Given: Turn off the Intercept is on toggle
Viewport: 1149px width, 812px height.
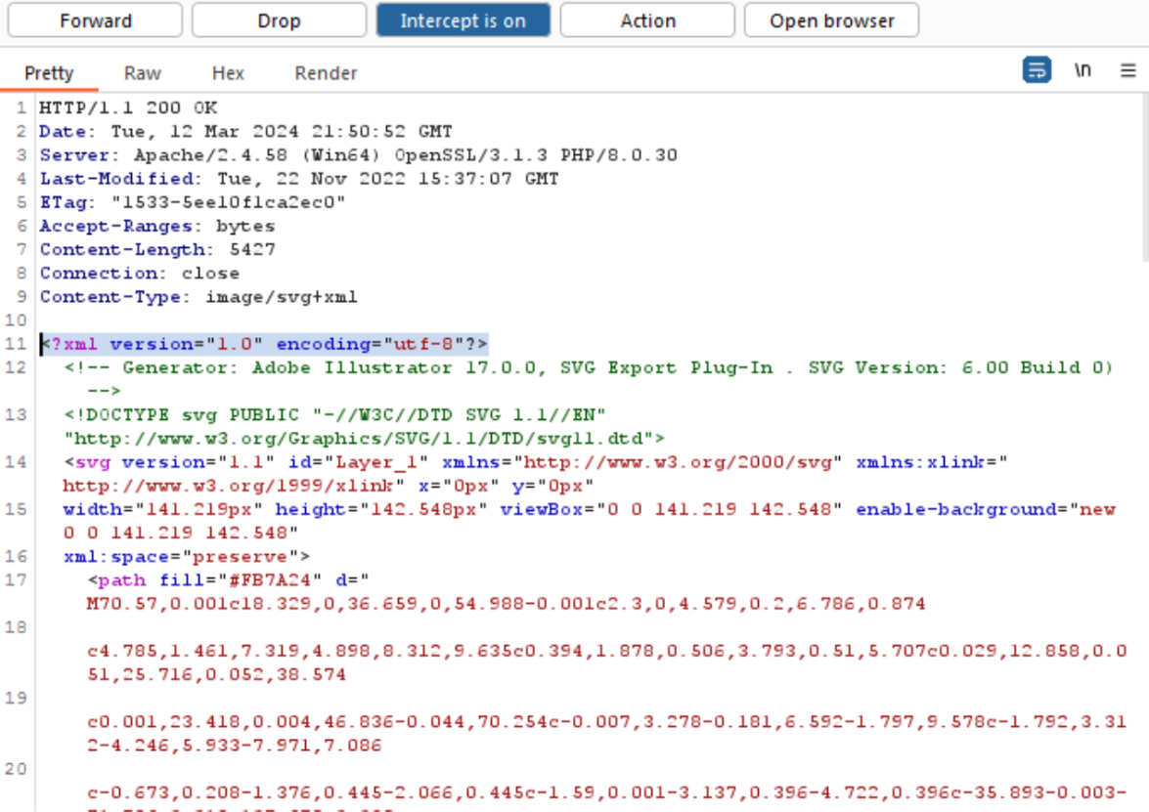Looking at the screenshot, I should pos(463,21).
